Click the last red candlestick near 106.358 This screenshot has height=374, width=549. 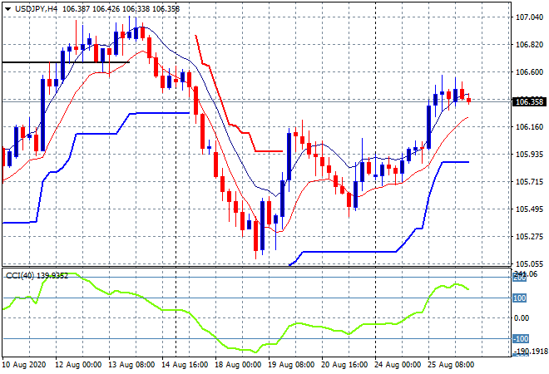point(469,101)
